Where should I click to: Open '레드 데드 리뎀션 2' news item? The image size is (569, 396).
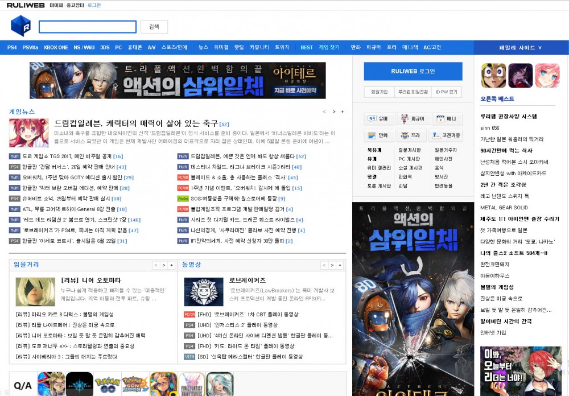coord(75,220)
